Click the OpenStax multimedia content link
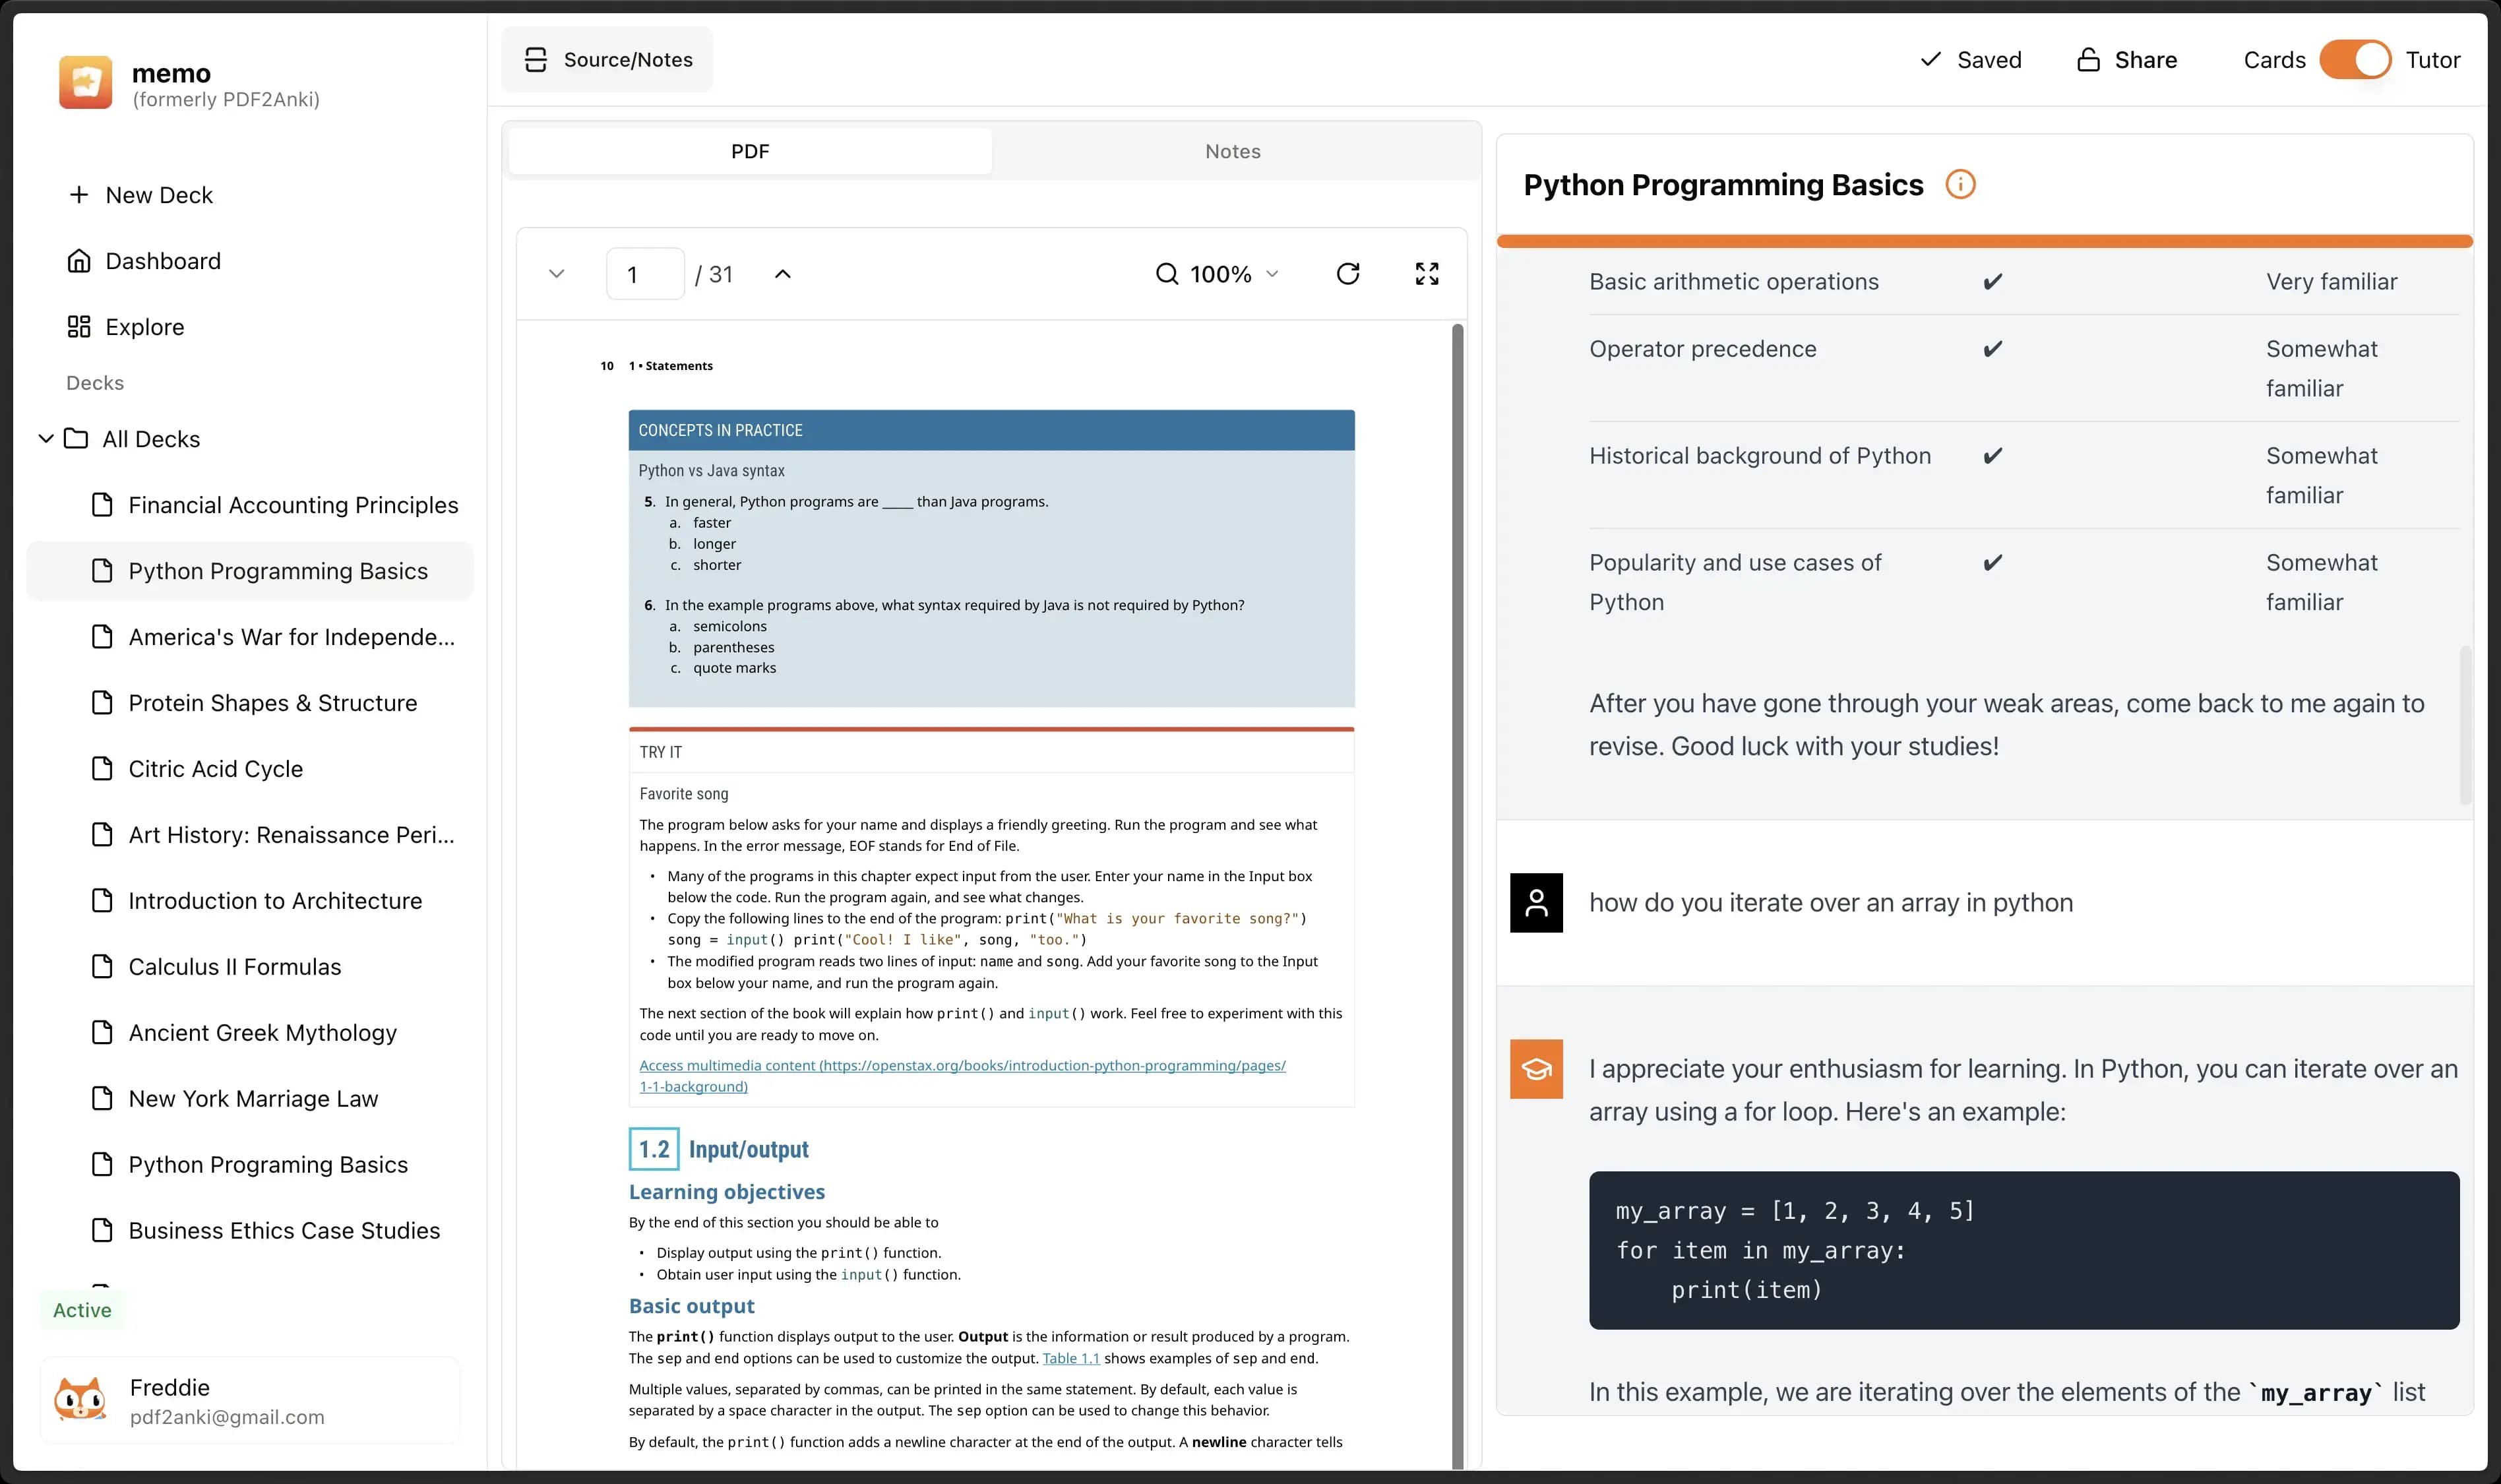 coord(961,1072)
